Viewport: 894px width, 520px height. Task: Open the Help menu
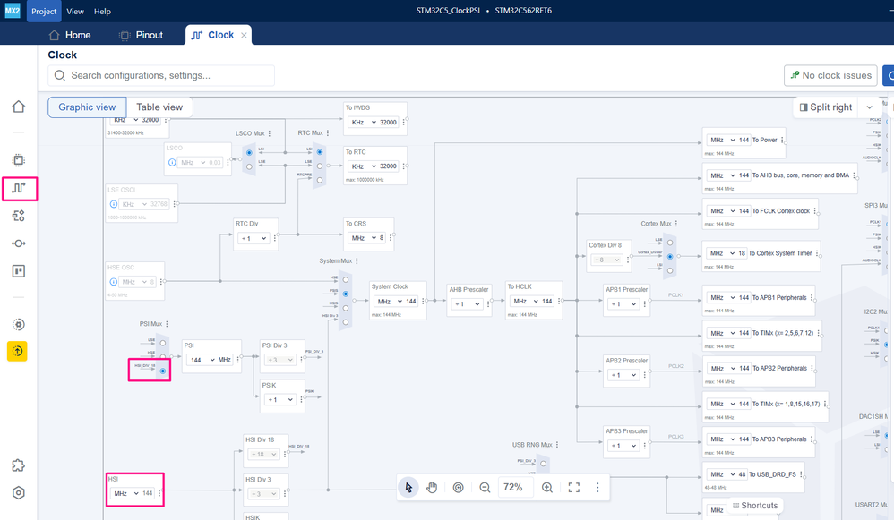[103, 12]
